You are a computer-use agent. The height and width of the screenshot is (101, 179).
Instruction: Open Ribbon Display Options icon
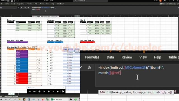[165, 1]
